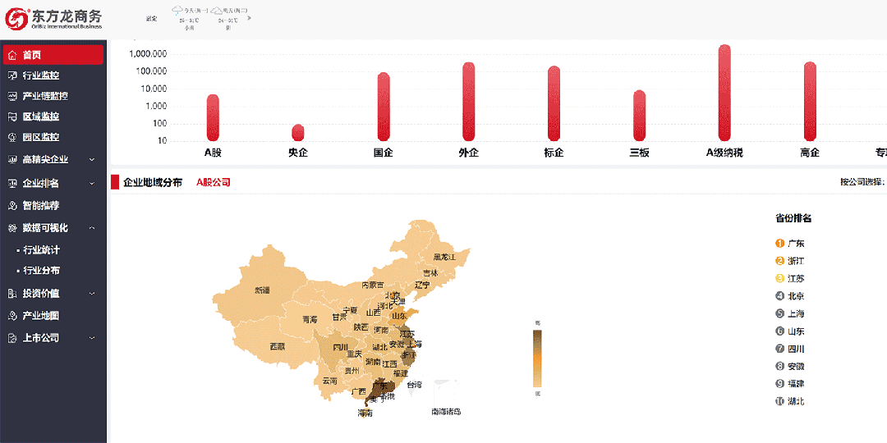Collapse the 数据可视化 submenu
This screenshot has height=443, width=887.
tap(92, 228)
